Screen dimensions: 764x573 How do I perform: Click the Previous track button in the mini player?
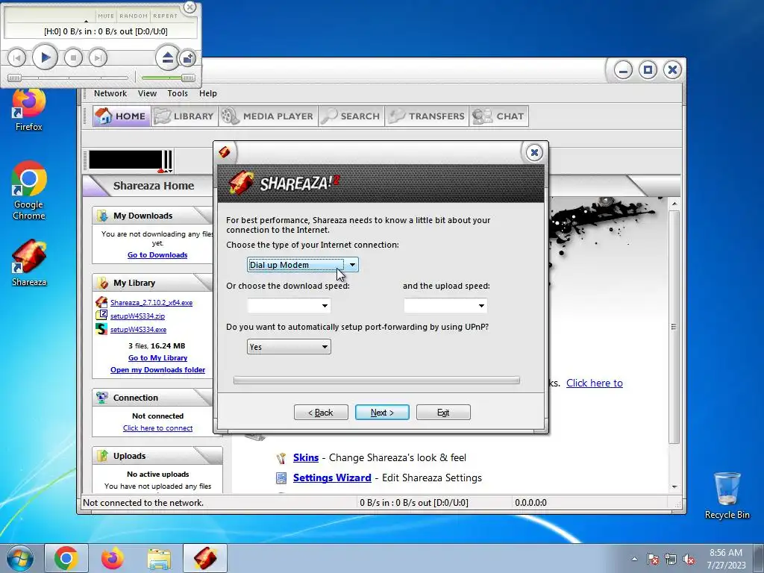[x=16, y=58]
